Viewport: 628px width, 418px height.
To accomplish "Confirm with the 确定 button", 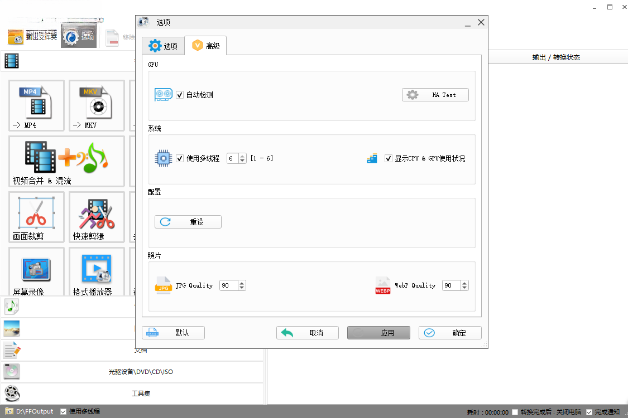I will click(450, 333).
